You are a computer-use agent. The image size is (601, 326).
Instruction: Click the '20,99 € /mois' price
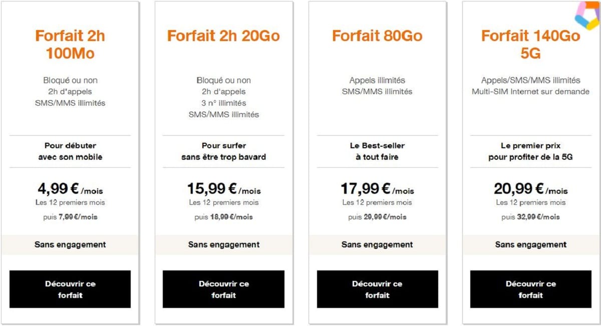[531, 189]
